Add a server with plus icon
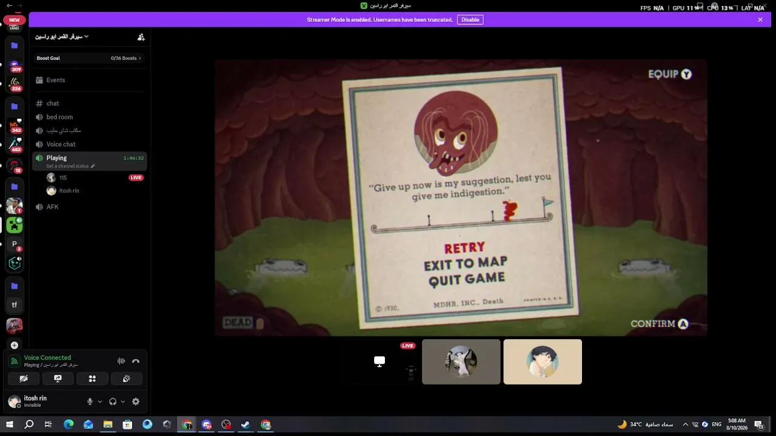The image size is (776, 436). 15,345
